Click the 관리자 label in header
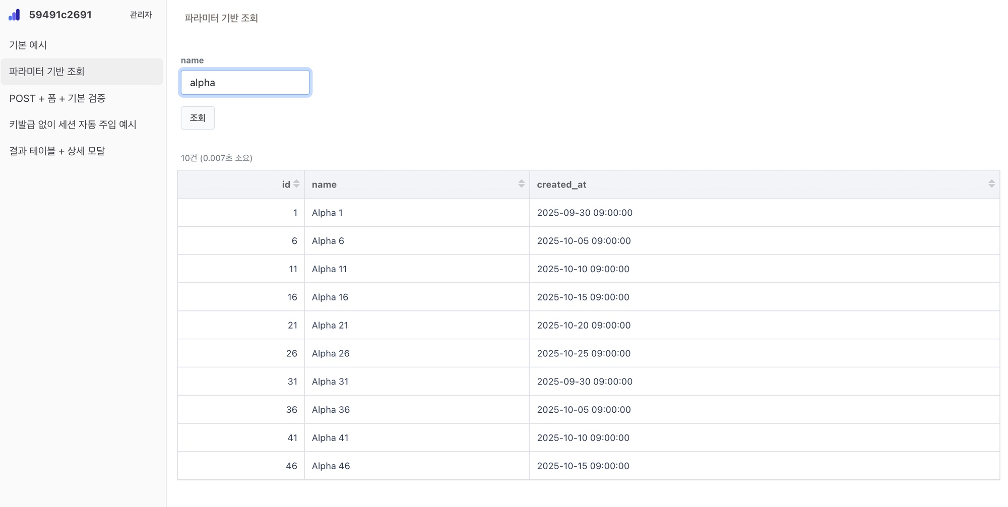Image resolution: width=1008 pixels, height=507 pixels. [x=141, y=15]
